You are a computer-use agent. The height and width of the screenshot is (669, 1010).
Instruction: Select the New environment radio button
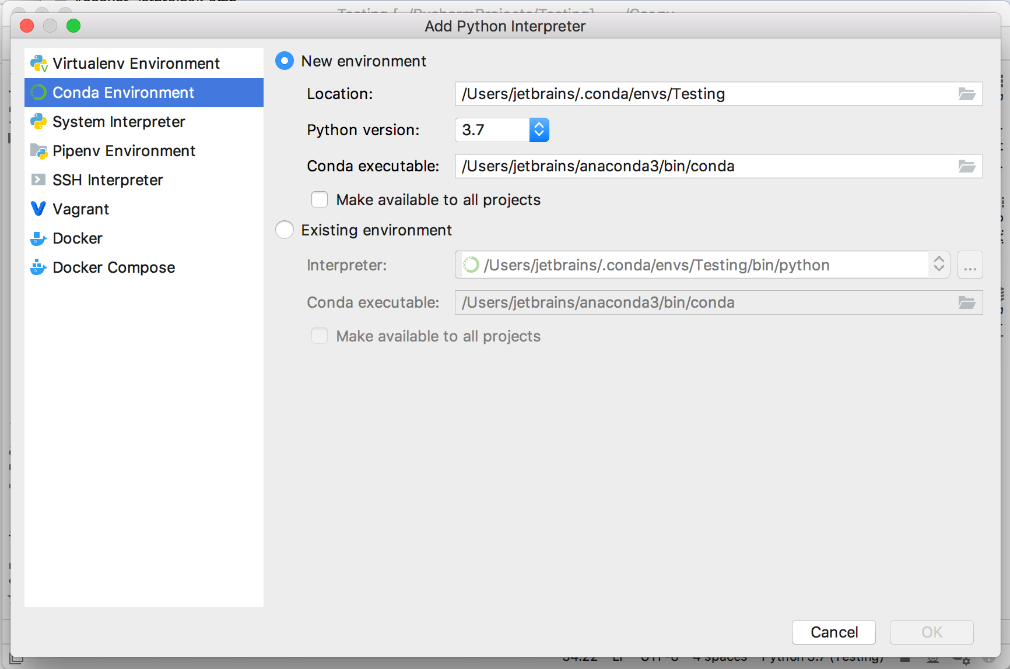pyautogui.click(x=284, y=61)
